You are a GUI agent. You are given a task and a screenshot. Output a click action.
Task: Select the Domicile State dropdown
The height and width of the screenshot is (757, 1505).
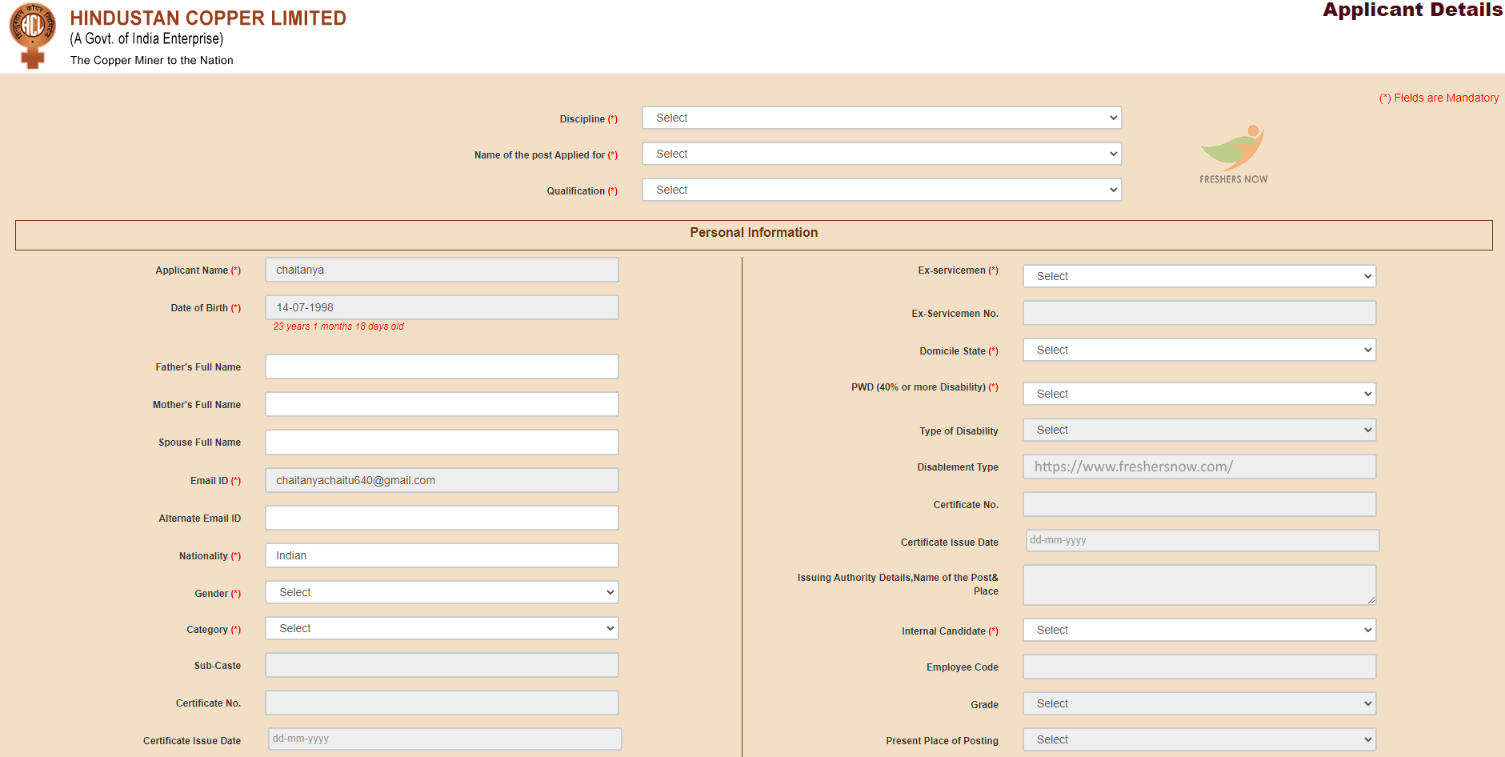(x=1199, y=350)
